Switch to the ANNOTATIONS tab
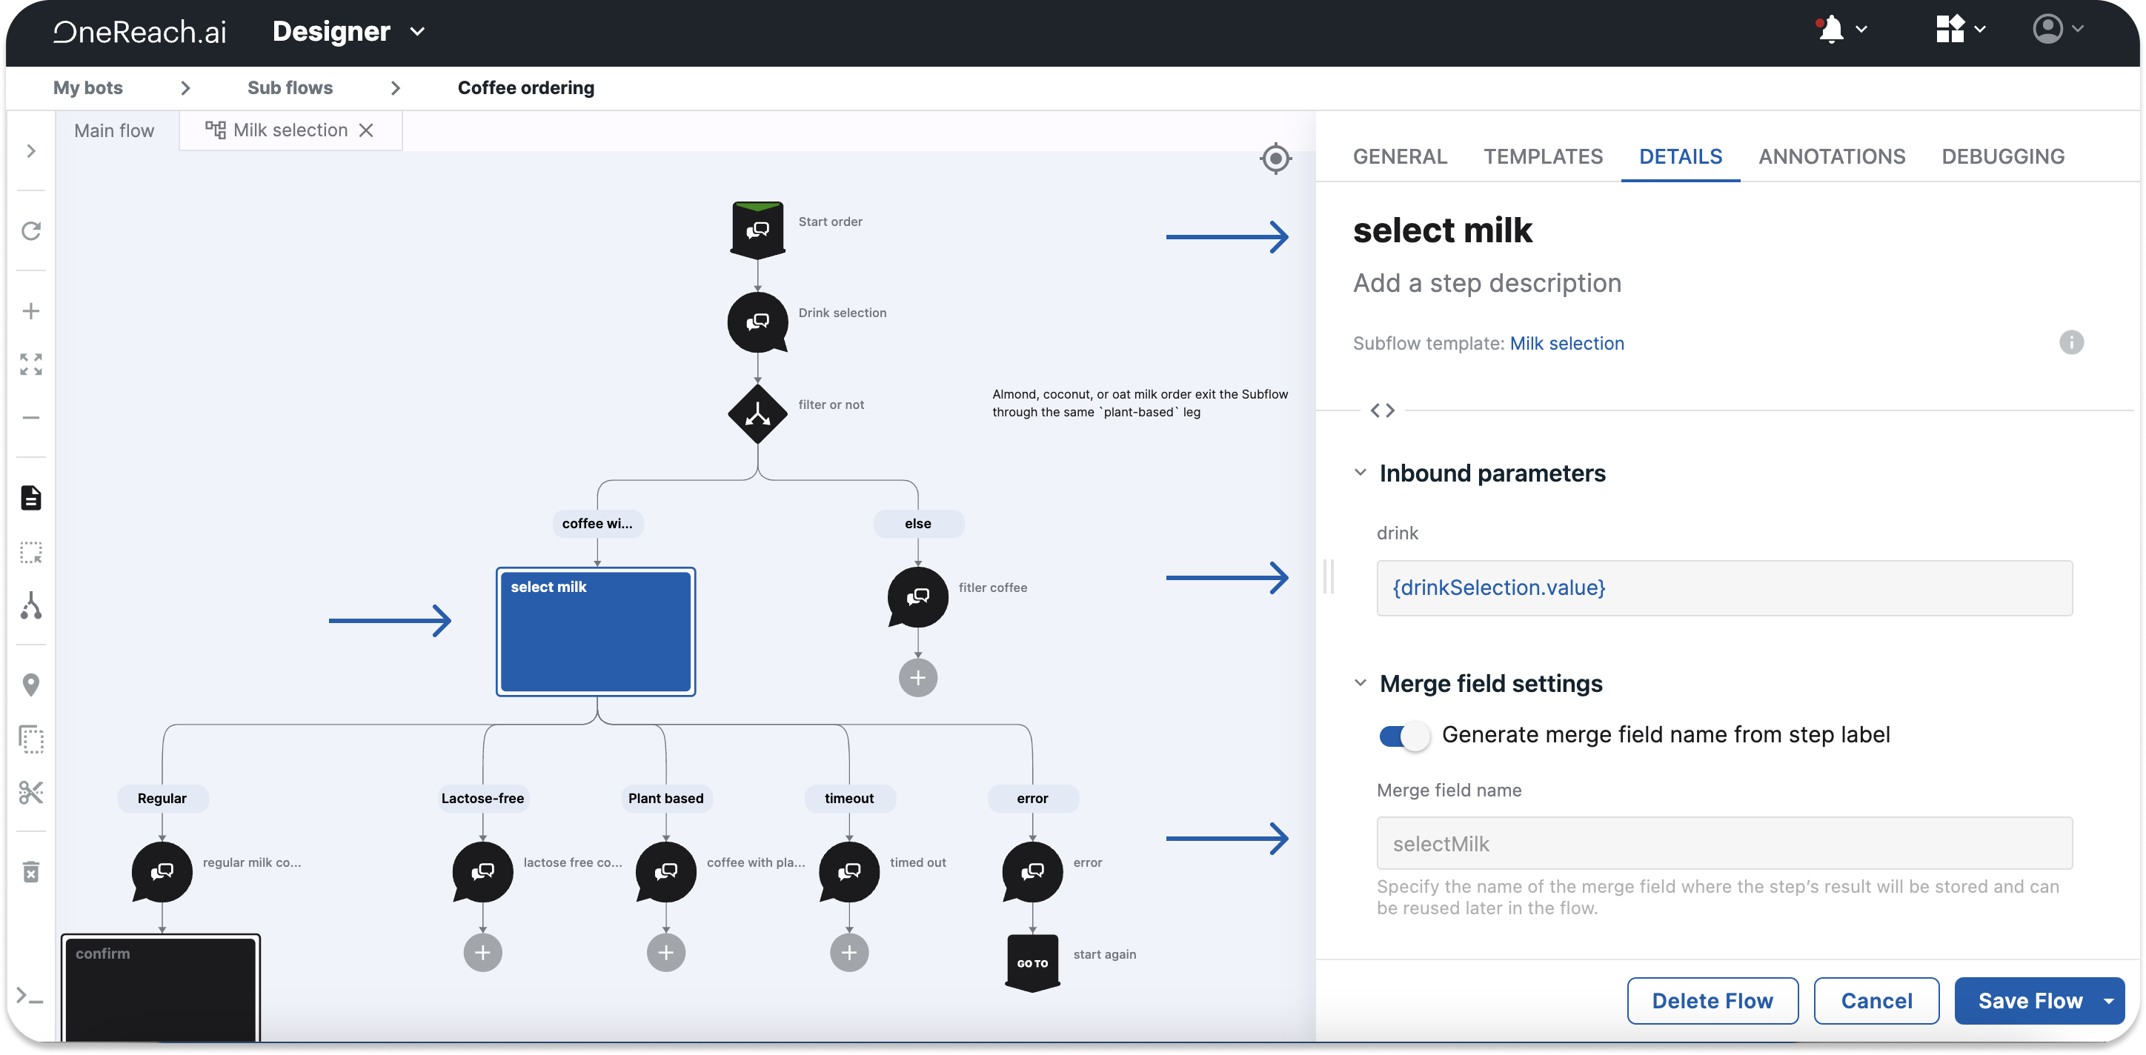 [x=1831, y=156]
